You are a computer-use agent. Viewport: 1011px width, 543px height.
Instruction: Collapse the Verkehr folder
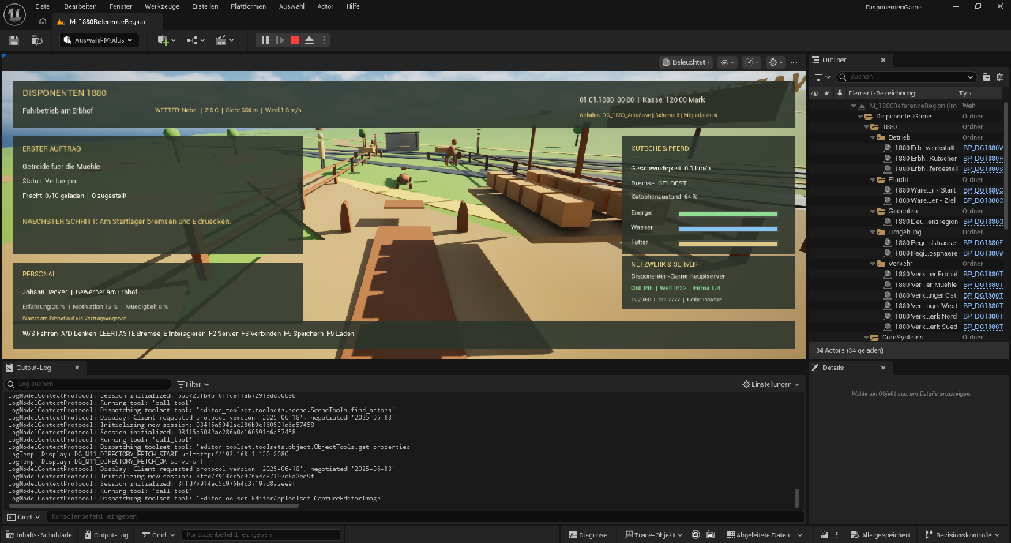click(x=871, y=264)
